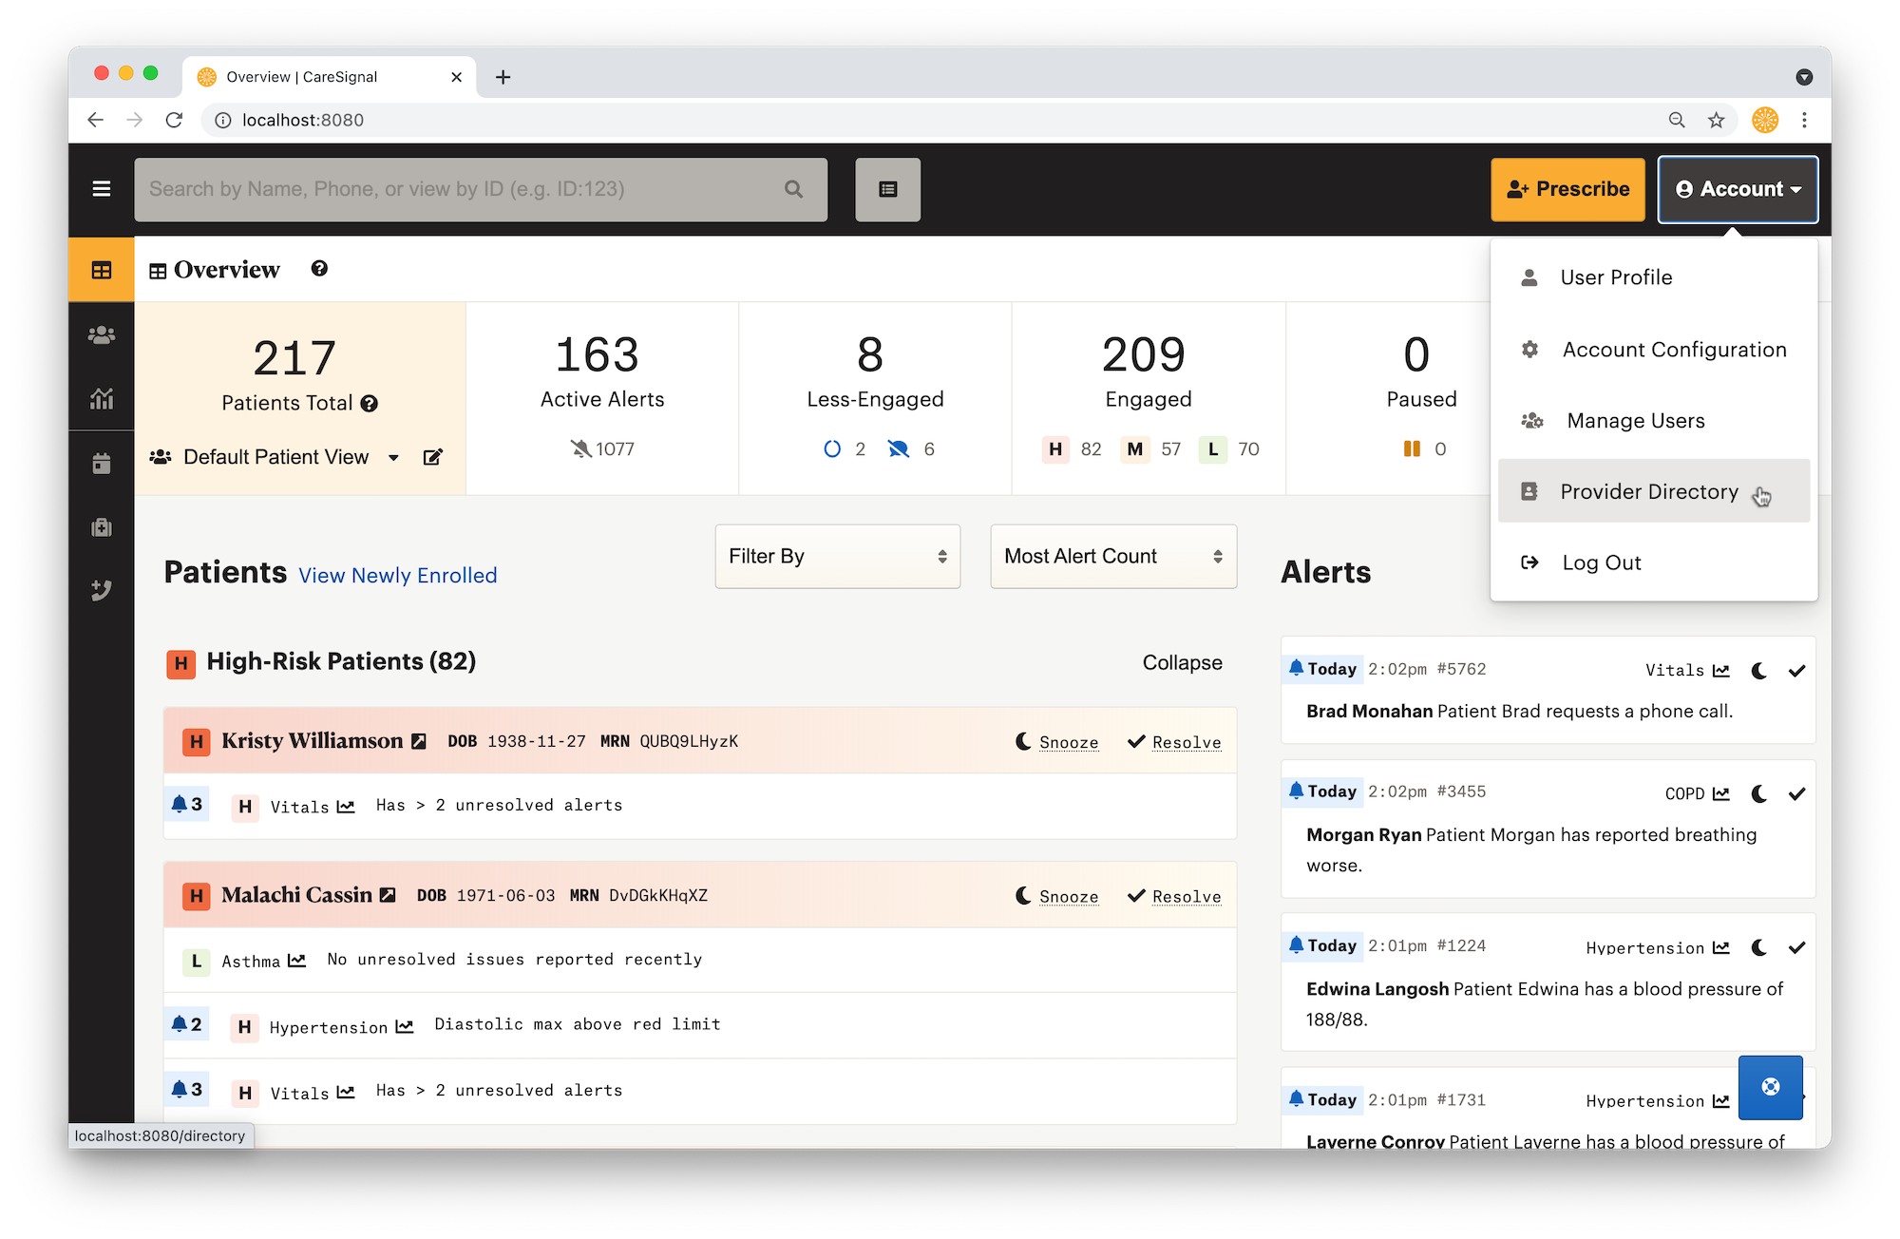Click the High risk 82 engaged badge

pyautogui.click(x=1073, y=449)
